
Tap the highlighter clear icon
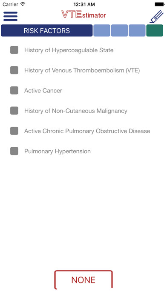pyautogui.click(x=156, y=17)
